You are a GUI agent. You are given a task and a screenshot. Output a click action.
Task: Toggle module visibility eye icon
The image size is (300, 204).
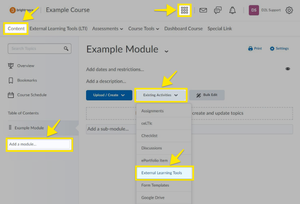pos(287,69)
